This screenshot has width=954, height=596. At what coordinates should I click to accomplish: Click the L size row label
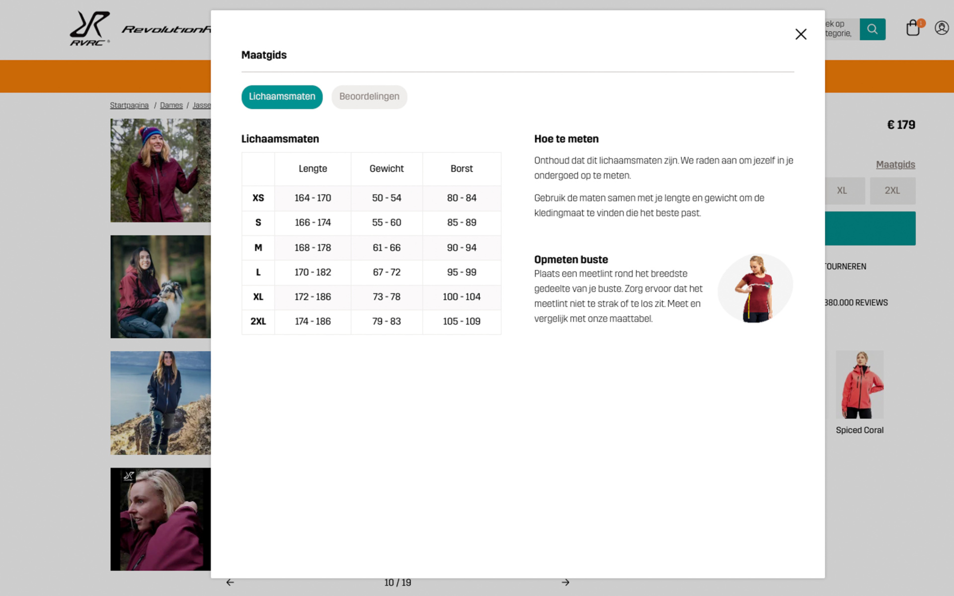coord(258,272)
